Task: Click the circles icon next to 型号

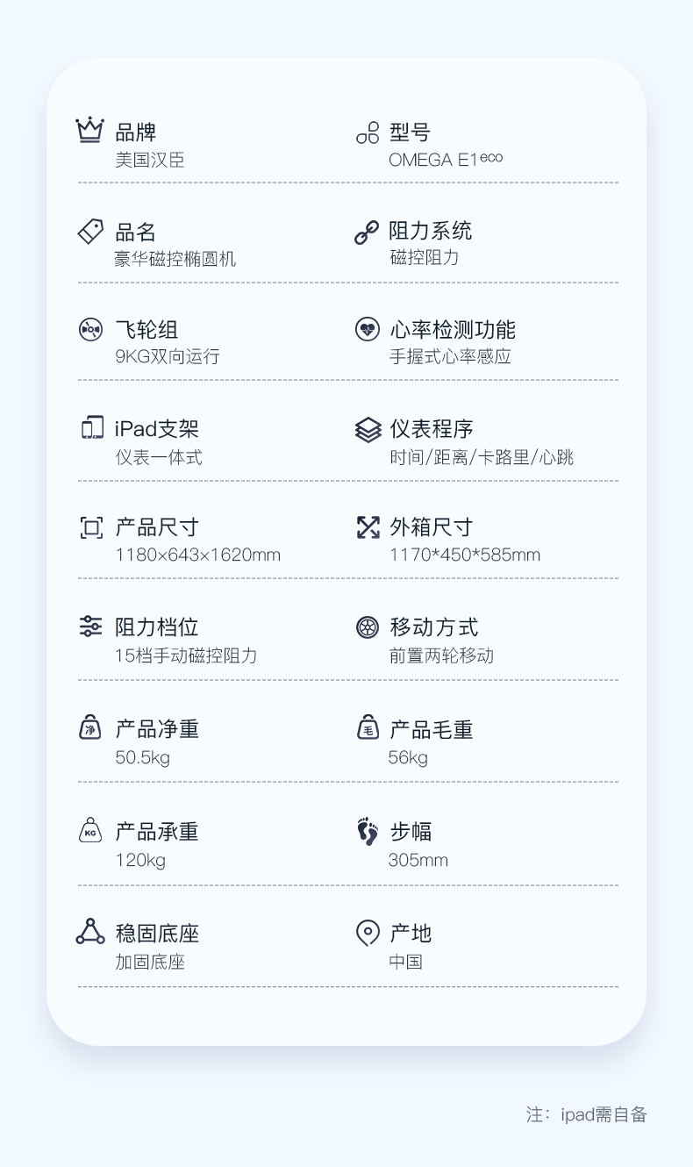Action: 368,132
